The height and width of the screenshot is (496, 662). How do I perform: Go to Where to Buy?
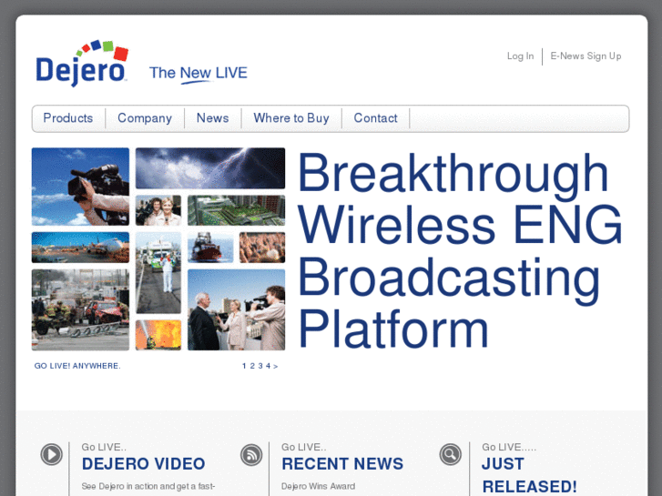point(291,118)
